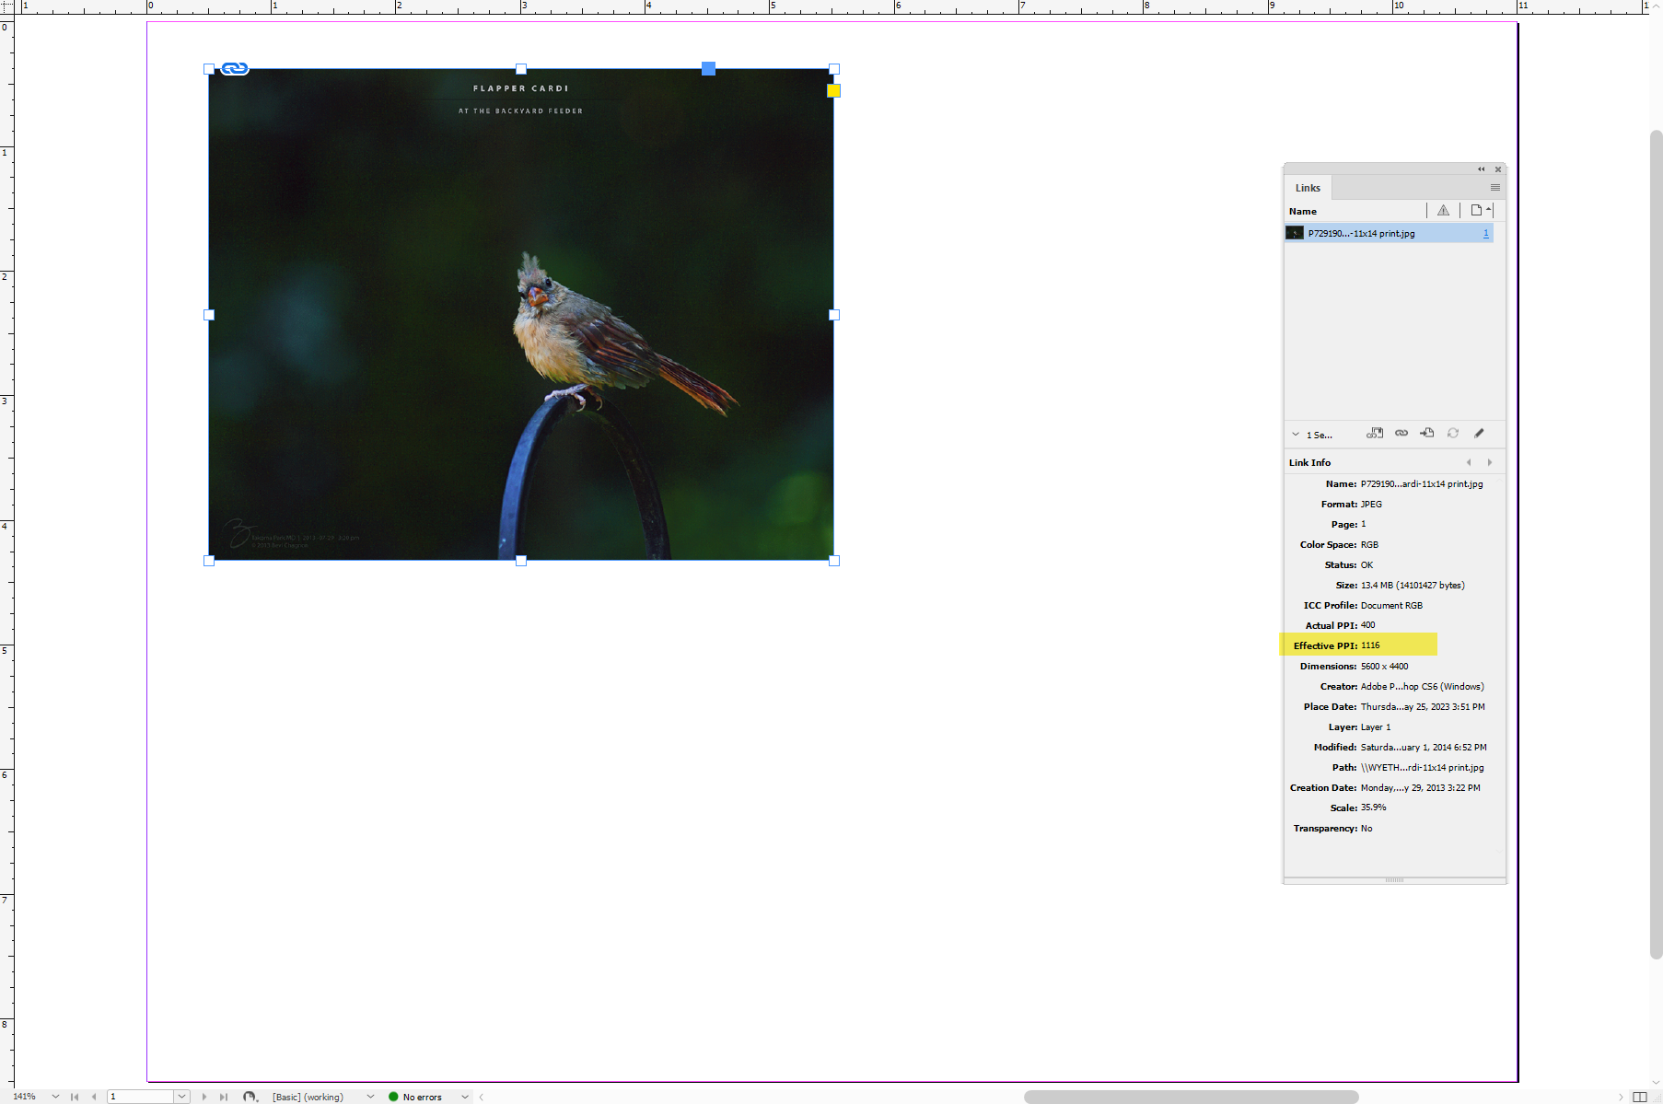Expand the 1 Selected link info section
This screenshot has width=1663, height=1104.
click(x=1296, y=434)
